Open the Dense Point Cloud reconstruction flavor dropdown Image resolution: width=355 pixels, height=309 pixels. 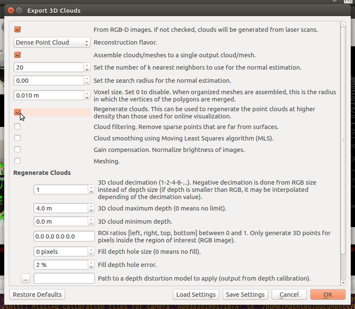tap(52, 42)
